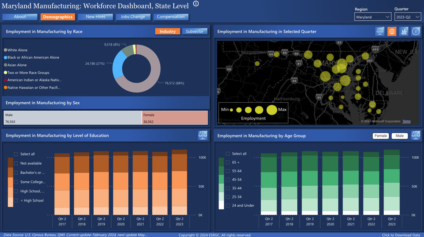Click 'Click to Download Data' link

401,235
